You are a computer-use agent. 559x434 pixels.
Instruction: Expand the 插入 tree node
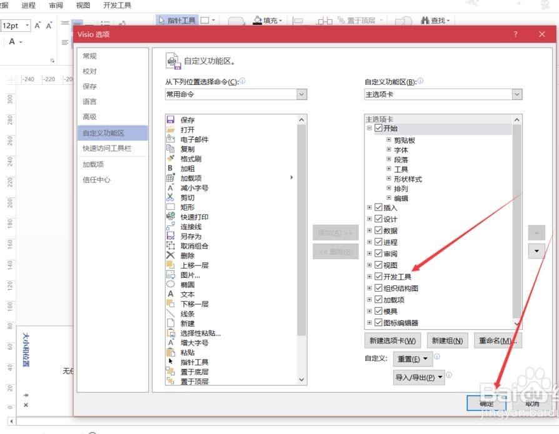(x=369, y=208)
